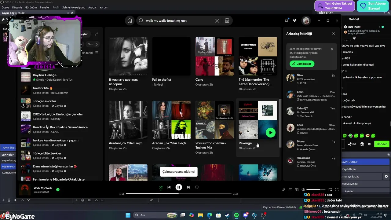This screenshot has height=220, width=391.
Task: Expand the library with the arrows icon
Action: 96,34
